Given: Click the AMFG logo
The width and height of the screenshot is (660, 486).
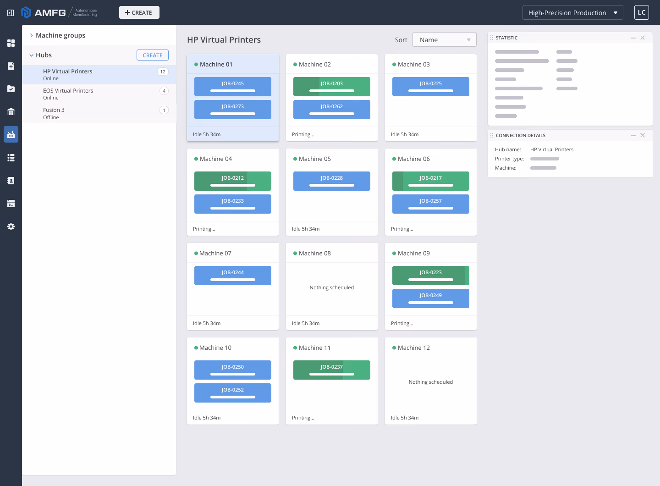Looking at the screenshot, I should [59, 12].
